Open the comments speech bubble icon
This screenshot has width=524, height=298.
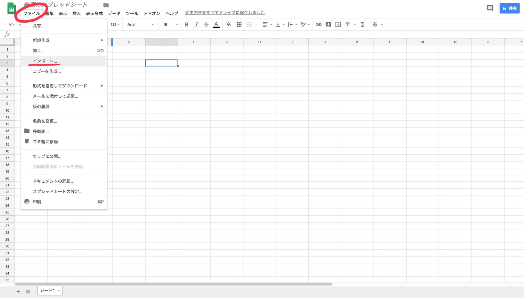490,8
